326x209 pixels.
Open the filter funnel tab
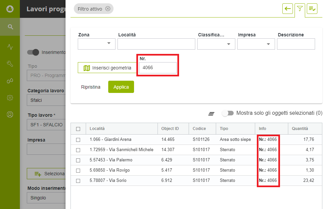pos(300,9)
